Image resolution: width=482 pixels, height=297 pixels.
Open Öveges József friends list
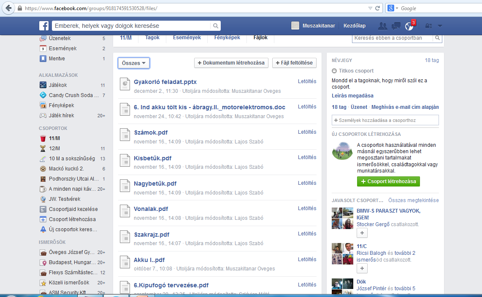pos(72,252)
